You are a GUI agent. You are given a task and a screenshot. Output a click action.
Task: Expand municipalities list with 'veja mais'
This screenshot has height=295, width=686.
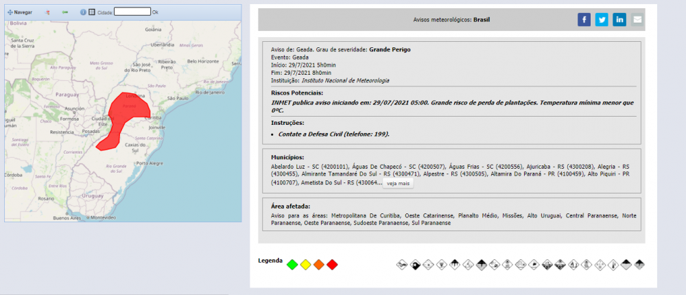point(398,184)
